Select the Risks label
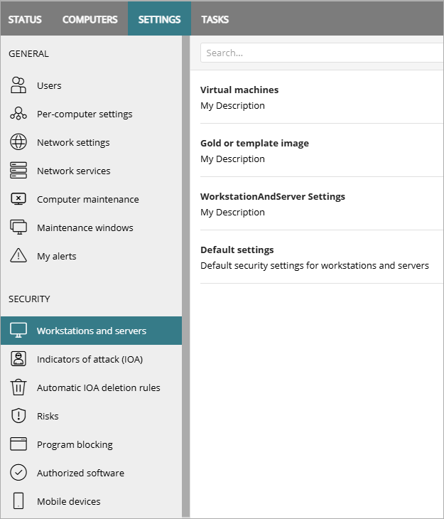This screenshot has width=444, height=519. [48, 416]
